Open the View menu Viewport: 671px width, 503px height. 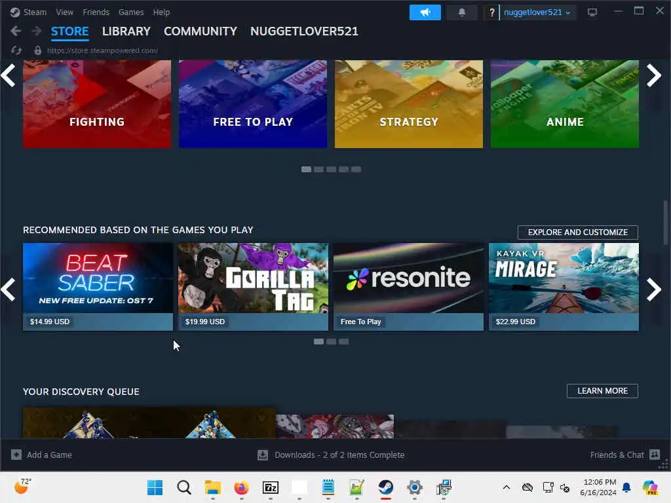(65, 12)
